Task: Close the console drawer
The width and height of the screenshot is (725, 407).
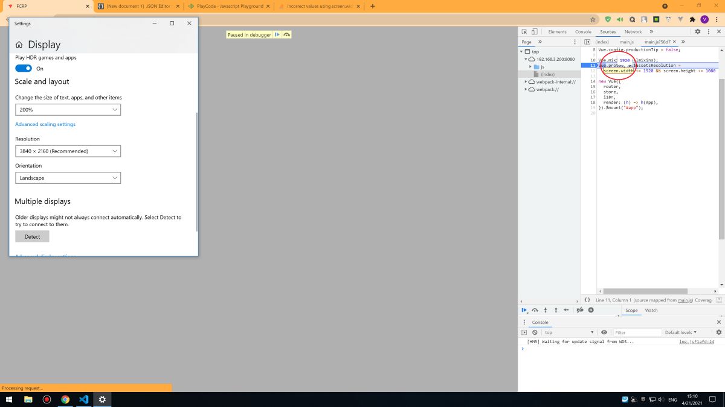Action: pos(719,322)
